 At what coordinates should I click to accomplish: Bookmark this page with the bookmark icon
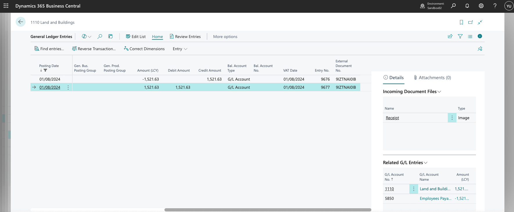coord(461,22)
